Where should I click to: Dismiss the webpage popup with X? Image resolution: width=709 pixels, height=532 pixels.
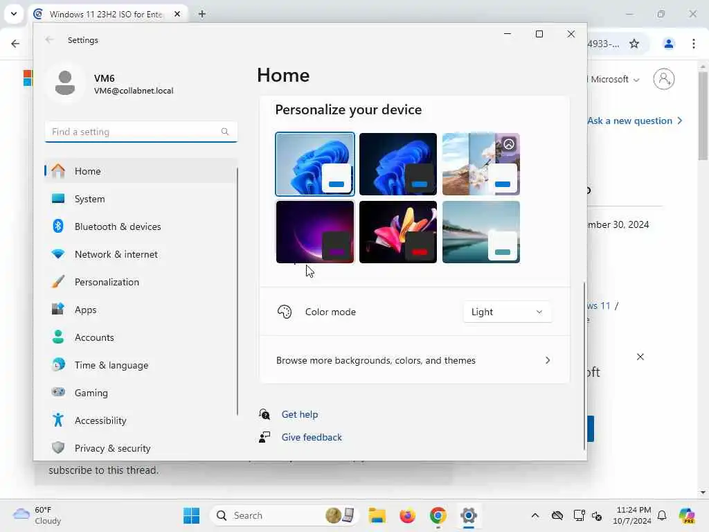coord(640,357)
